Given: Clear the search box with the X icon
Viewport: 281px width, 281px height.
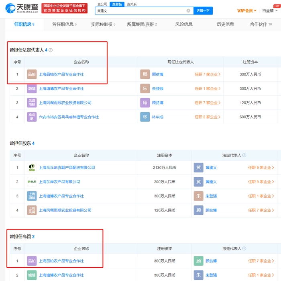Looking at the screenshot, I should (188, 11).
